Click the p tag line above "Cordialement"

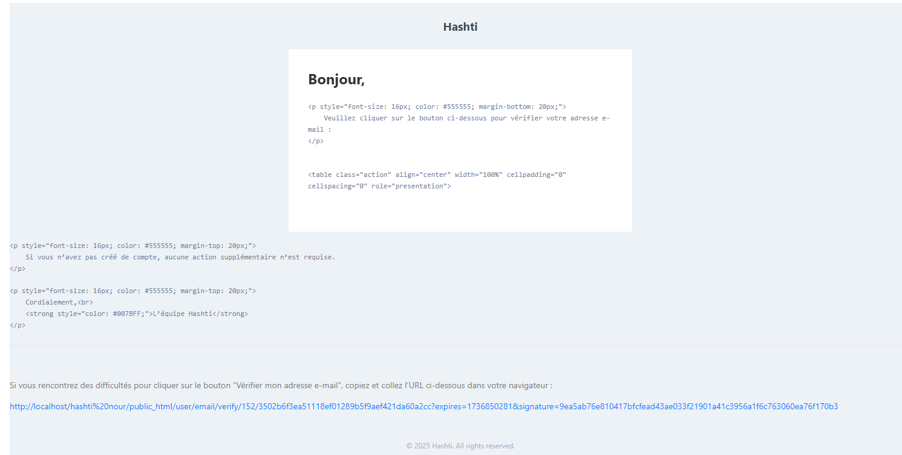tap(133, 291)
